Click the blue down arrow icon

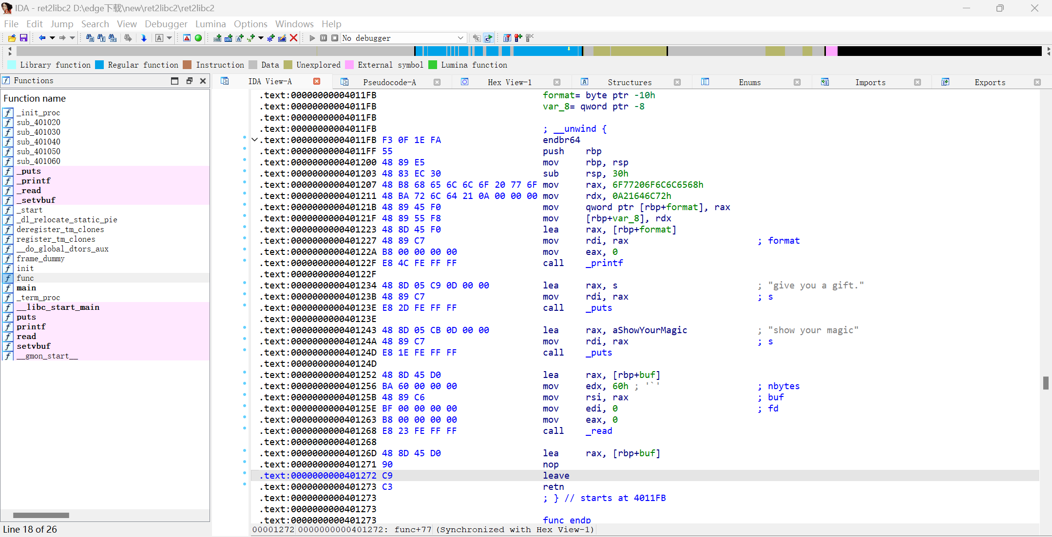pos(144,38)
